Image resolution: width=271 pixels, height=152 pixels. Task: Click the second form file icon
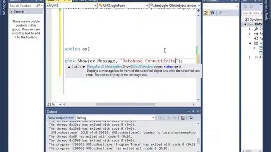click(x=261, y=53)
